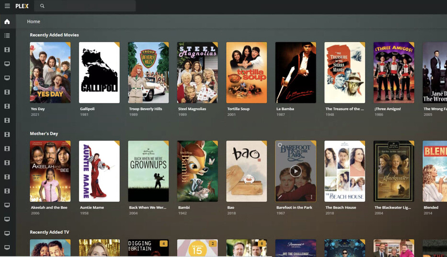This screenshot has height=257, width=447.
Task: Click the '¡Three Amigos!' title
Action: click(x=388, y=109)
